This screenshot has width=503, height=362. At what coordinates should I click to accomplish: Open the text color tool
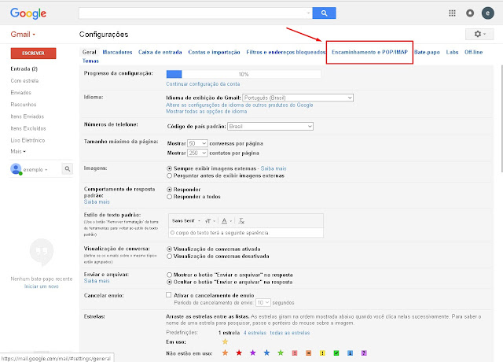[226, 221]
